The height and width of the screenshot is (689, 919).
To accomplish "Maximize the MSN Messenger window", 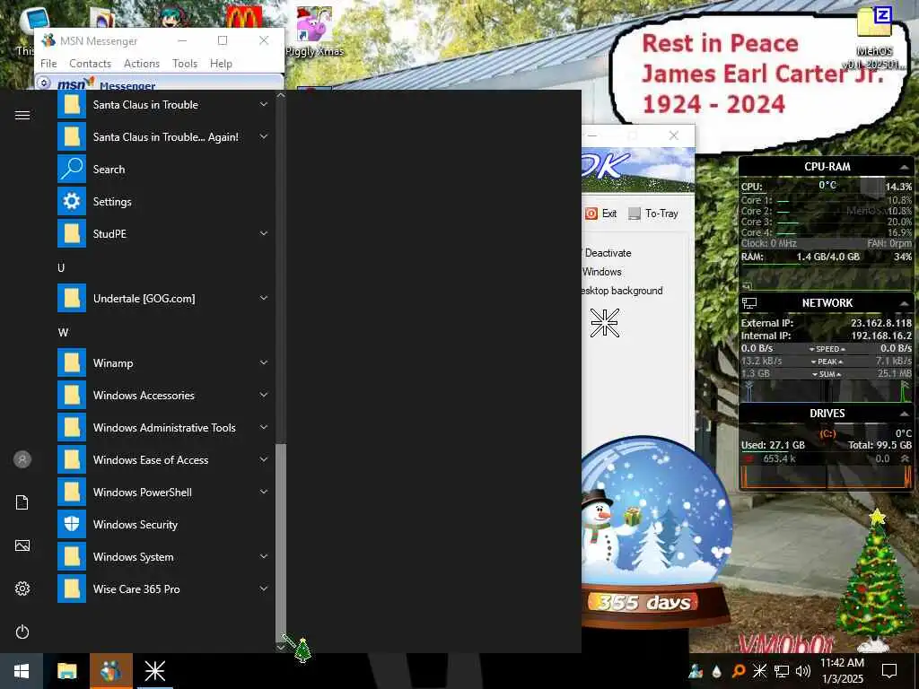I will coord(223,40).
